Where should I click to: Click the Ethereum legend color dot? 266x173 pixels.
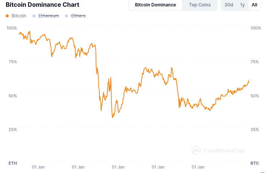pos(34,16)
